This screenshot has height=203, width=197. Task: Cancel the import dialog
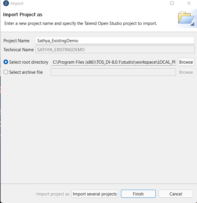point(176,194)
